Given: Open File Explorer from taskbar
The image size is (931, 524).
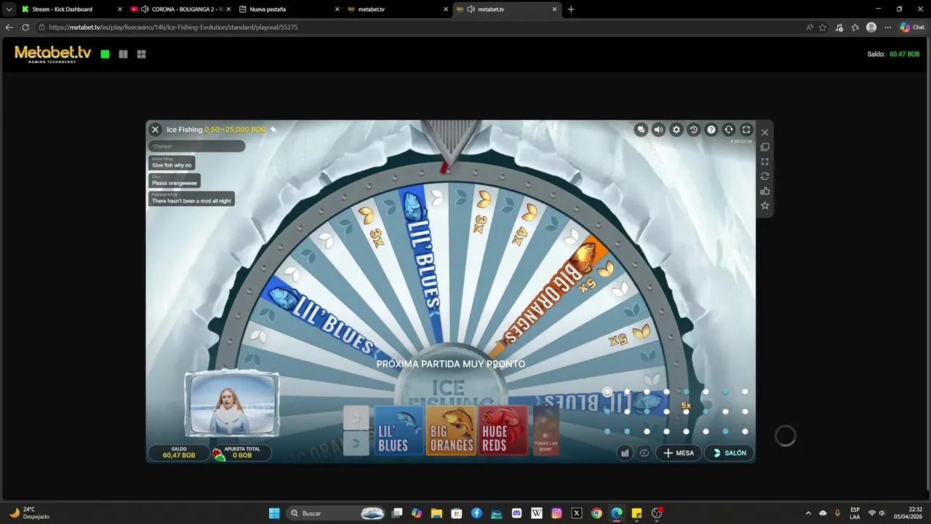Looking at the screenshot, I should pos(436,513).
